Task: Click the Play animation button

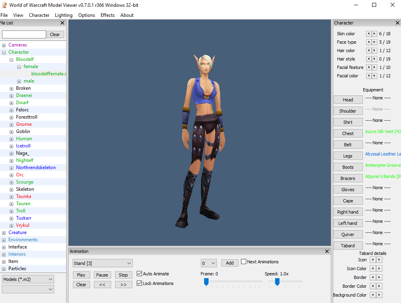Action: pos(81,275)
